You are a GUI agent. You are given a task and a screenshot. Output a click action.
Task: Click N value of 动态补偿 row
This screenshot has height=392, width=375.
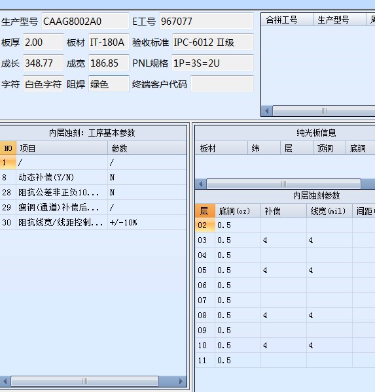(x=147, y=178)
